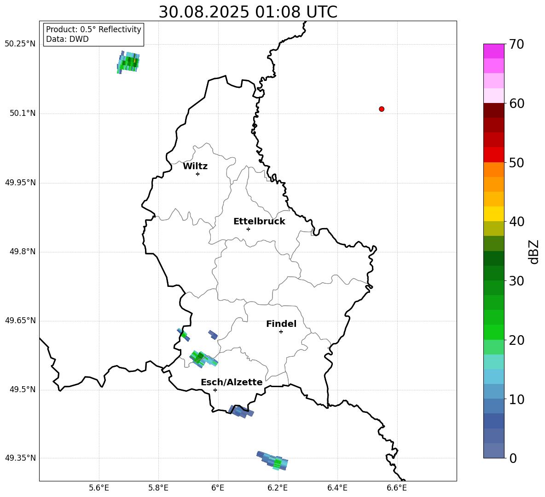Click the title 30.08.2025 01:08 UTC
The width and height of the screenshot is (545, 497).
[248, 12]
